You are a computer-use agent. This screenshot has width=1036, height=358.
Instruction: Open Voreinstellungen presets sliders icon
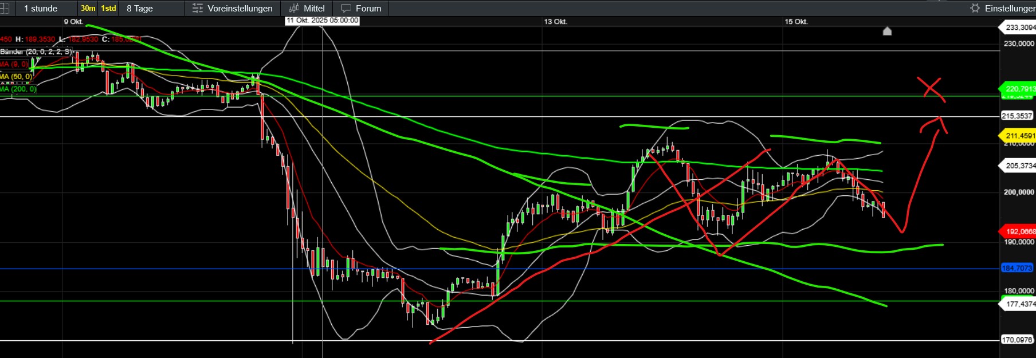198,9
